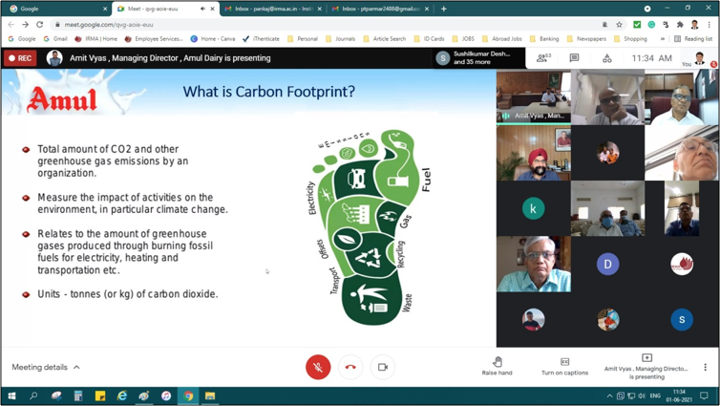Open the Meet activities icon

click(607, 58)
